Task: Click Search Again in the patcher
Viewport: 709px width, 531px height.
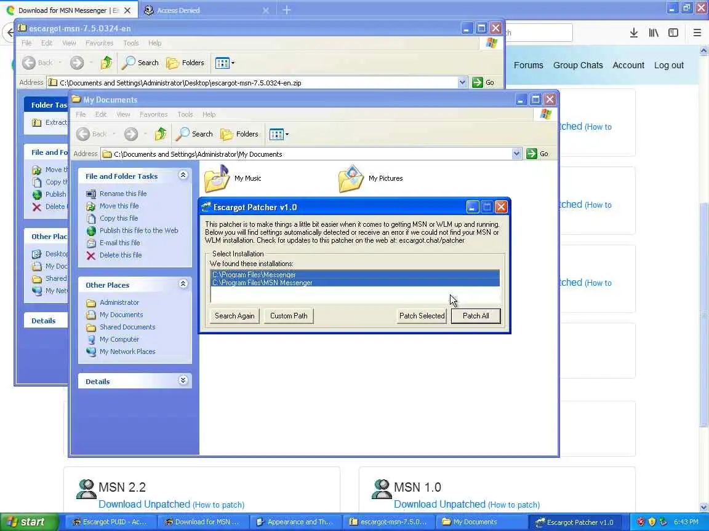Action: pyautogui.click(x=234, y=316)
